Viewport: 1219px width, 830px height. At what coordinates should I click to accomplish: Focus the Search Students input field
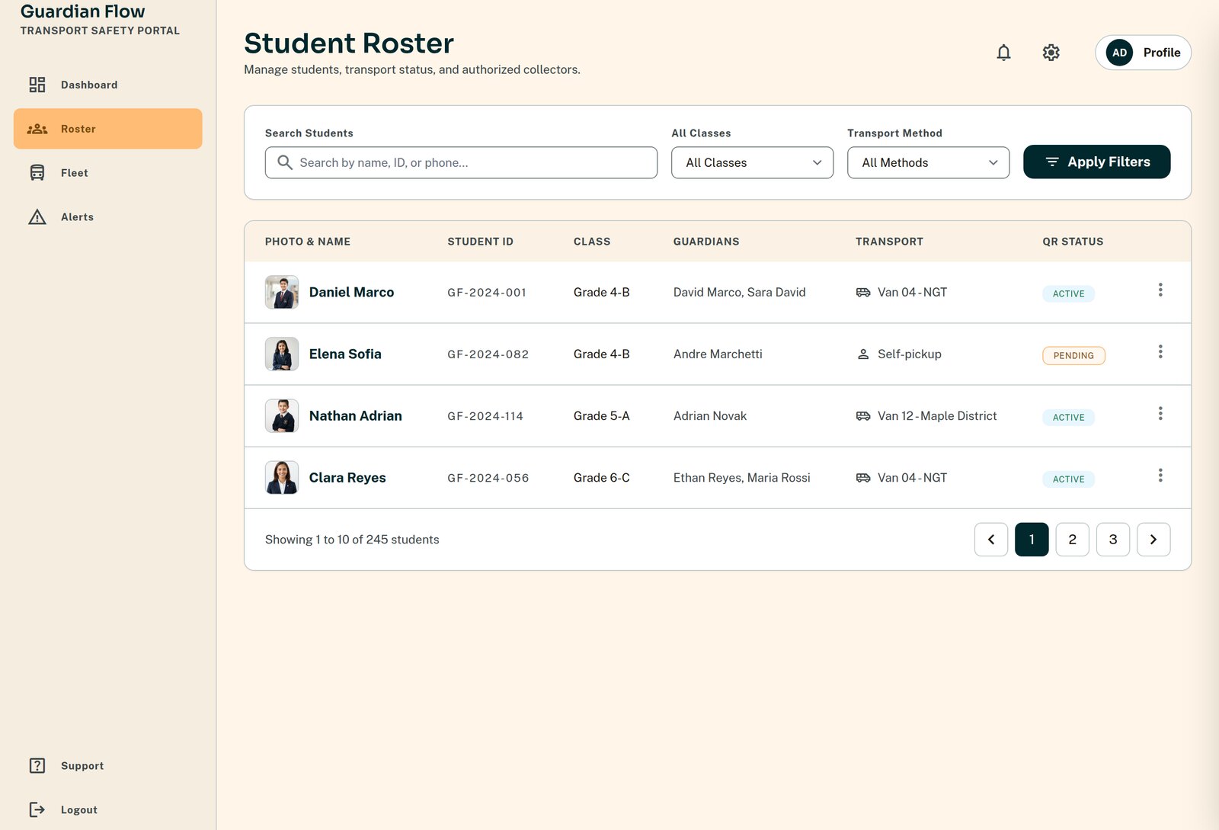461,162
